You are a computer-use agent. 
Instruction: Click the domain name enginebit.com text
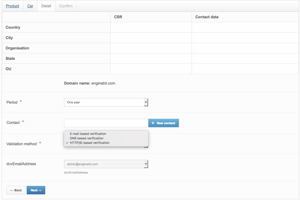tap(103, 83)
